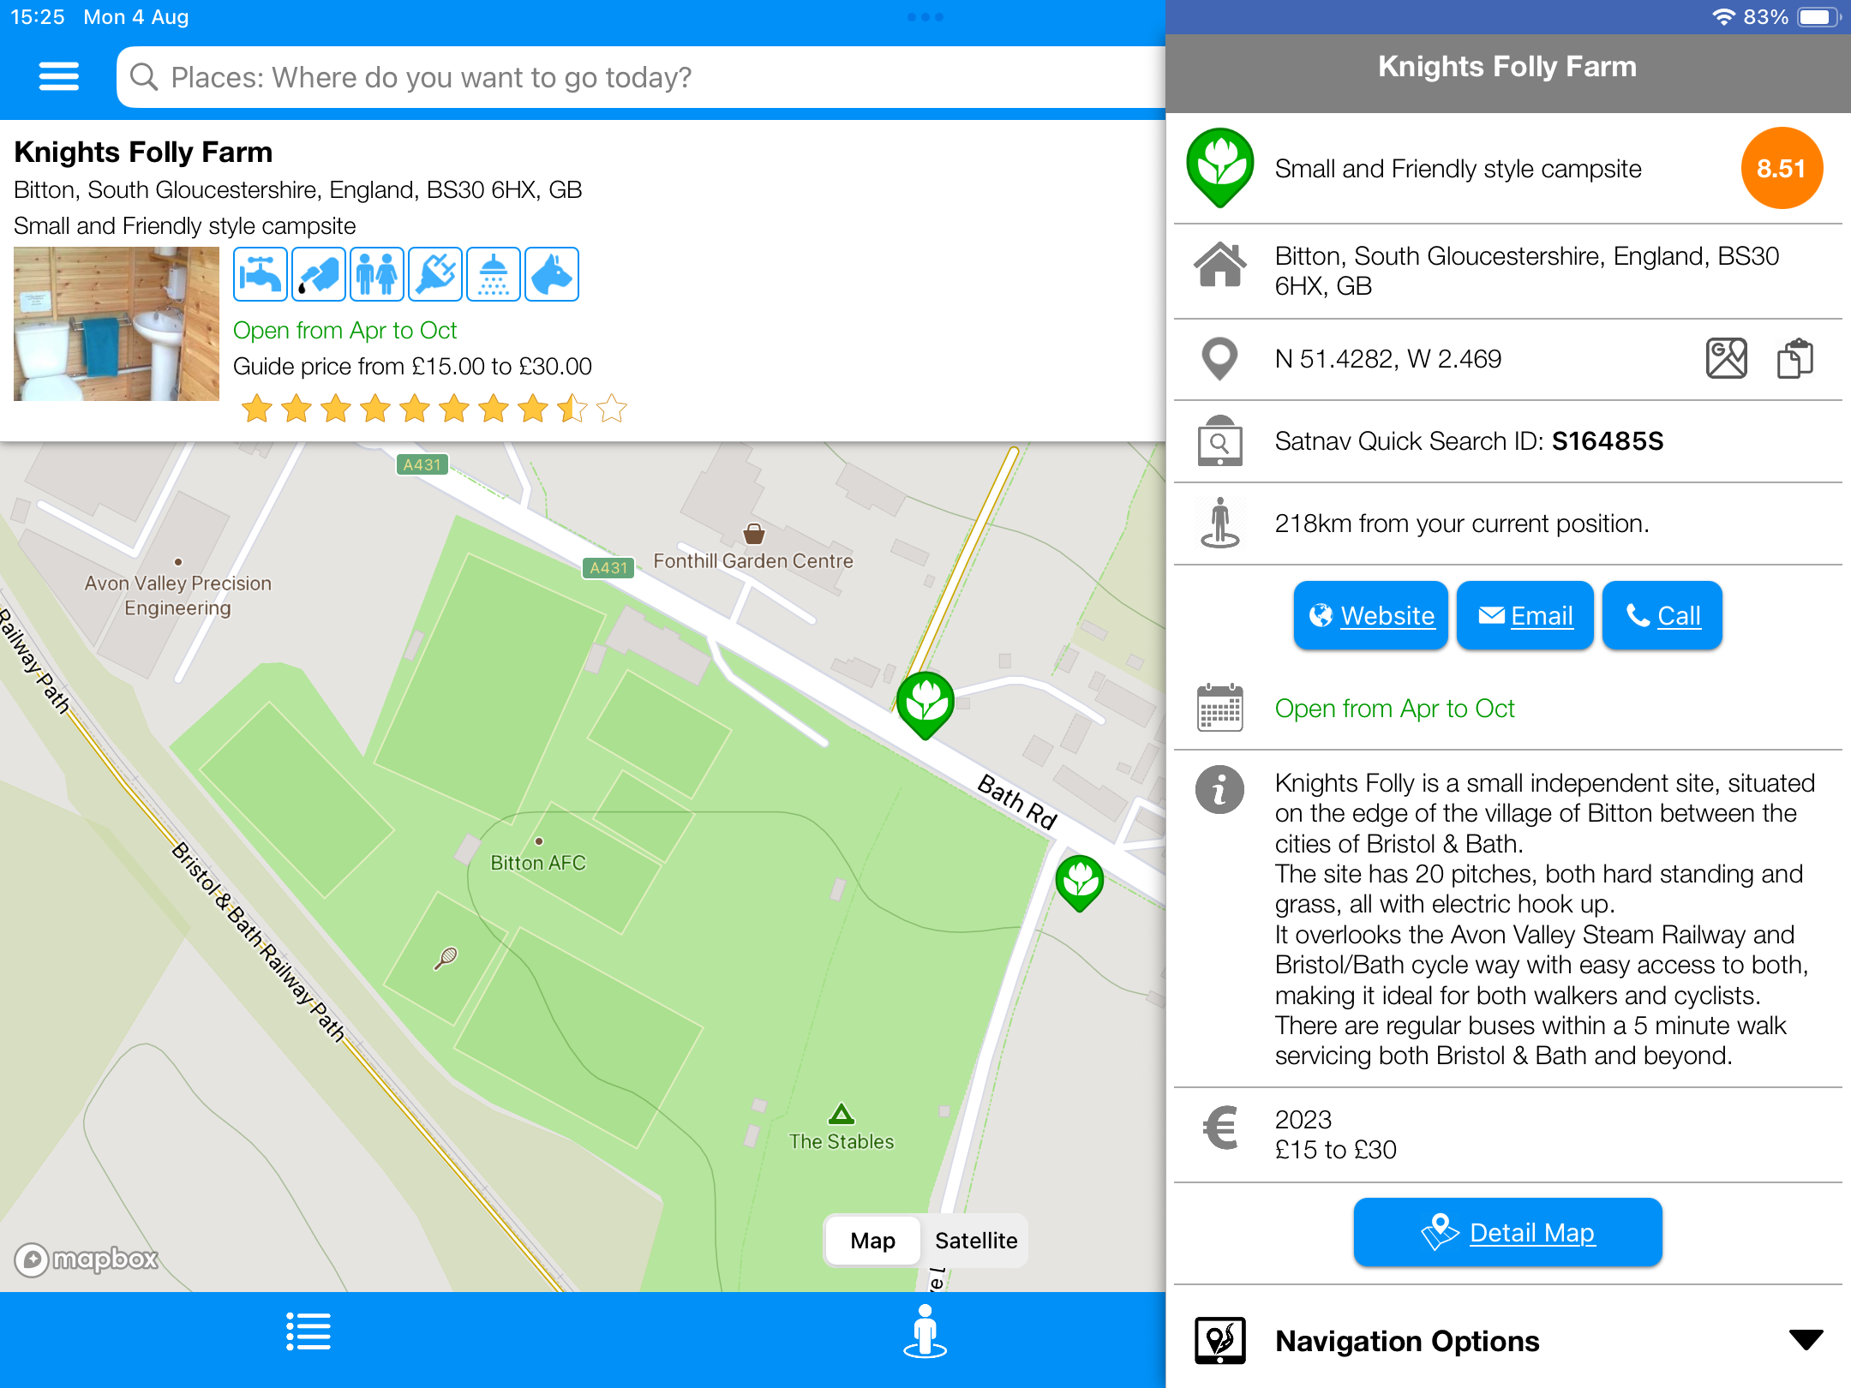This screenshot has height=1388, width=1851.
Task: Click the Navigation Options dropdown arrow
Action: [1806, 1339]
